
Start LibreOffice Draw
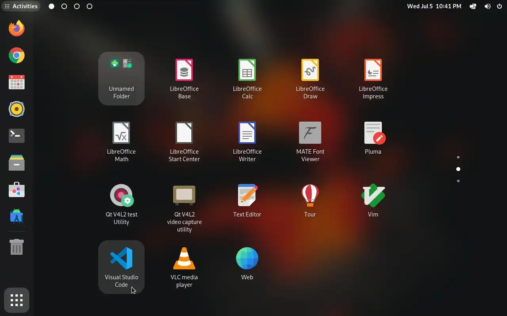click(x=310, y=78)
